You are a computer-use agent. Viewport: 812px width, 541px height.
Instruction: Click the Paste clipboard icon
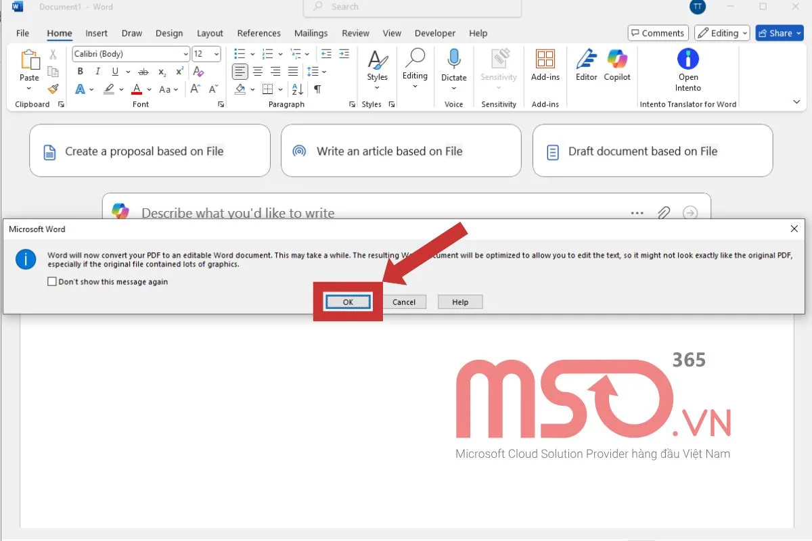point(29,60)
